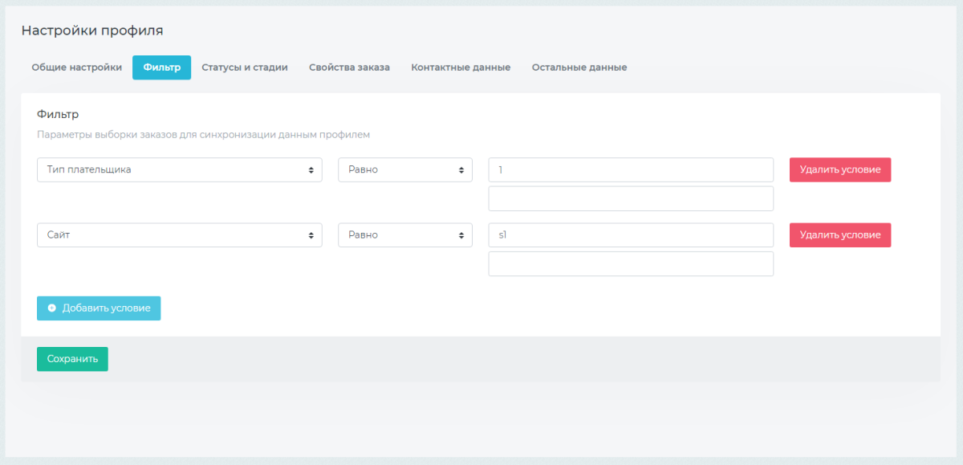This screenshot has width=963, height=465.
Task: Switch to Остальные данные tab
Action: click(579, 67)
